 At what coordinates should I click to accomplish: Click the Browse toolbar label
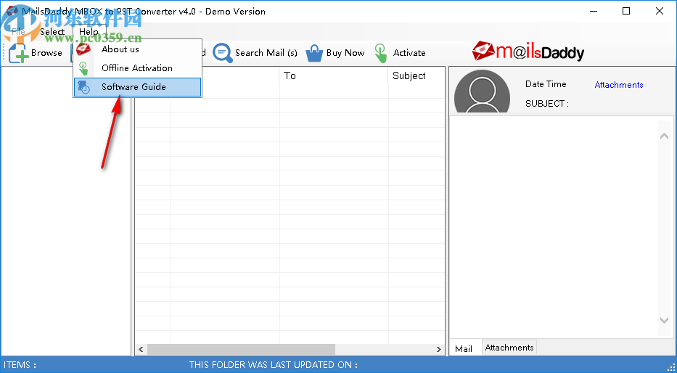[x=46, y=53]
